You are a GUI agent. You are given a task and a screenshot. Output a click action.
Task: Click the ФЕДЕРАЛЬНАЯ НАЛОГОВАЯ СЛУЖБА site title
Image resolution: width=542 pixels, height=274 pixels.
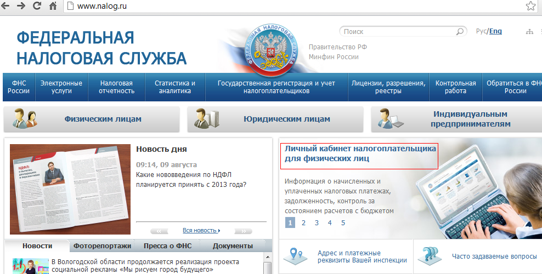pyautogui.click(x=101, y=48)
